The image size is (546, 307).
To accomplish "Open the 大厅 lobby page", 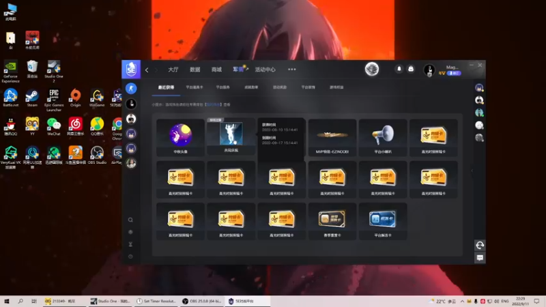I will tap(173, 70).
